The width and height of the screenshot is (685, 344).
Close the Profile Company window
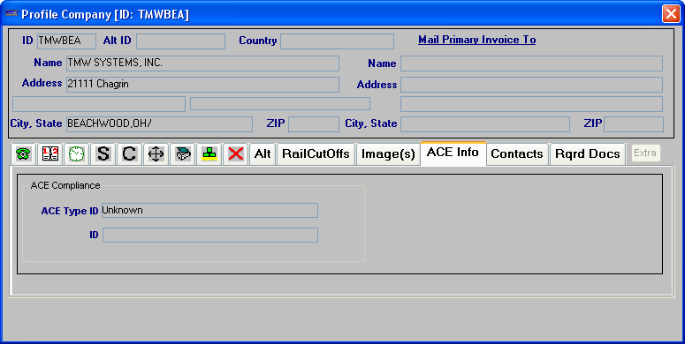coord(671,14)
